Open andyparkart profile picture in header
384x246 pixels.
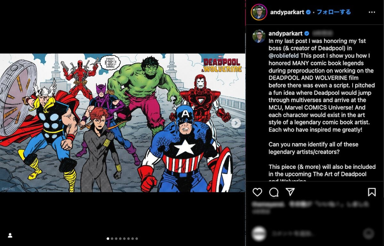point(259,12)
